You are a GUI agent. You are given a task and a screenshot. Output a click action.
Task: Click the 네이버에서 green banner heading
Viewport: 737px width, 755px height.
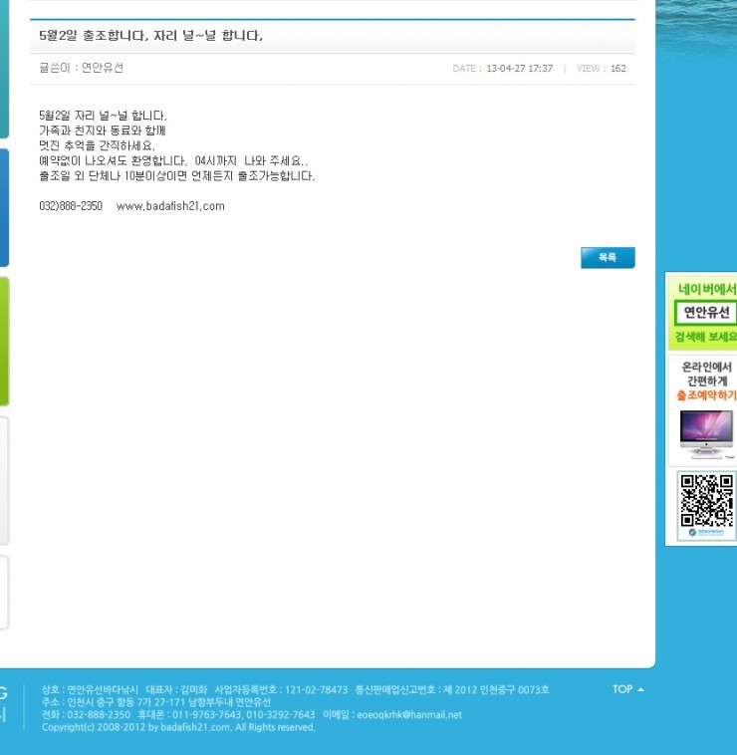706,289
